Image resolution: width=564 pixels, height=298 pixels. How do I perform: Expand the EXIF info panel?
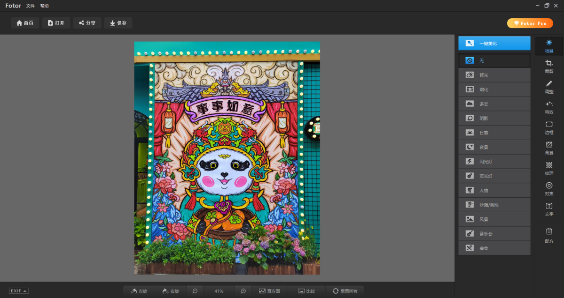click(19, 291)
